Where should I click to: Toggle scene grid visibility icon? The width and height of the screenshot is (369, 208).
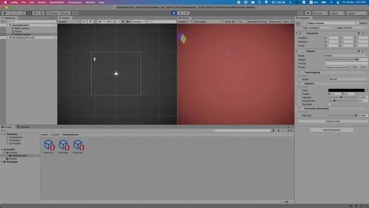point(115,22)
